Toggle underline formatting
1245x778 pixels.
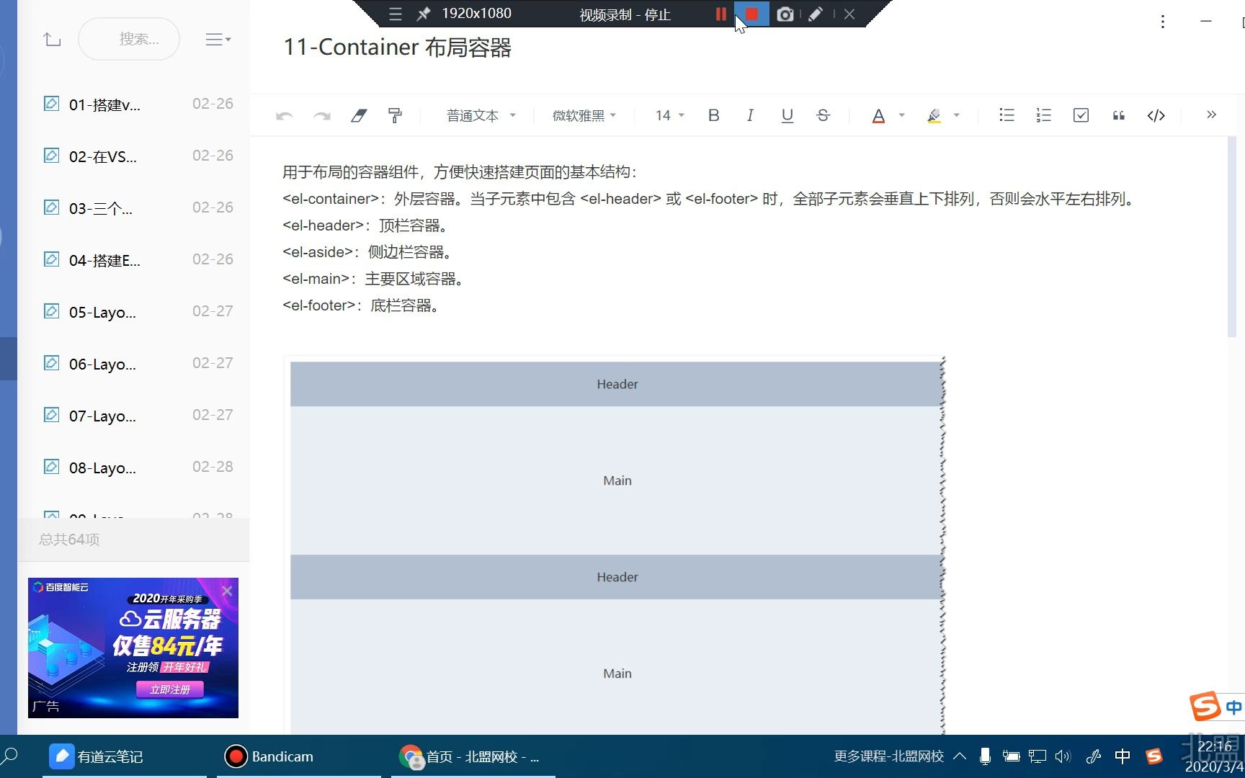(787, 115)
